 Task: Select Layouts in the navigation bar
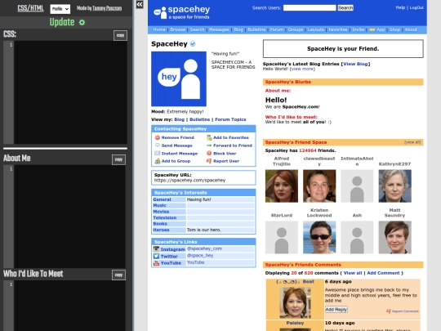pos(315,29)
